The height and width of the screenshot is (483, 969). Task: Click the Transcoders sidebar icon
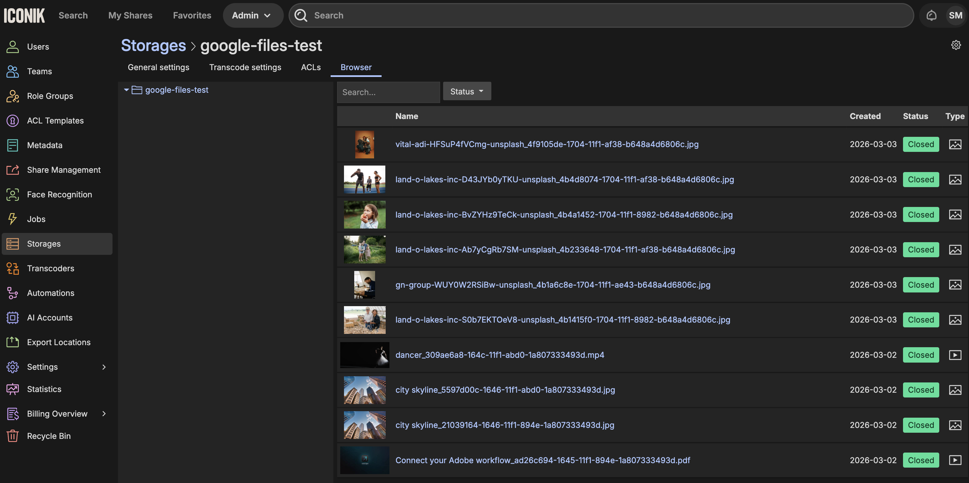tap(12, 269)
